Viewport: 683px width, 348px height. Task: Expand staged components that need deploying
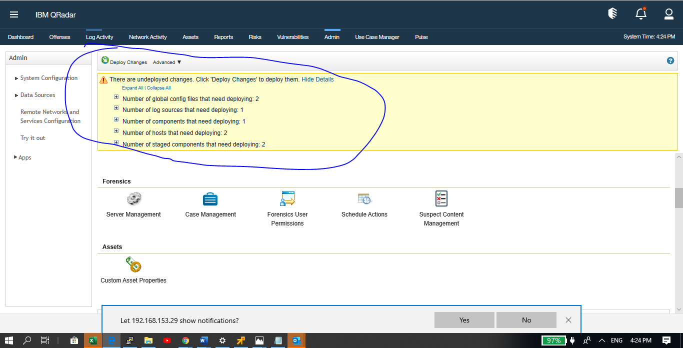click(116, 142)
